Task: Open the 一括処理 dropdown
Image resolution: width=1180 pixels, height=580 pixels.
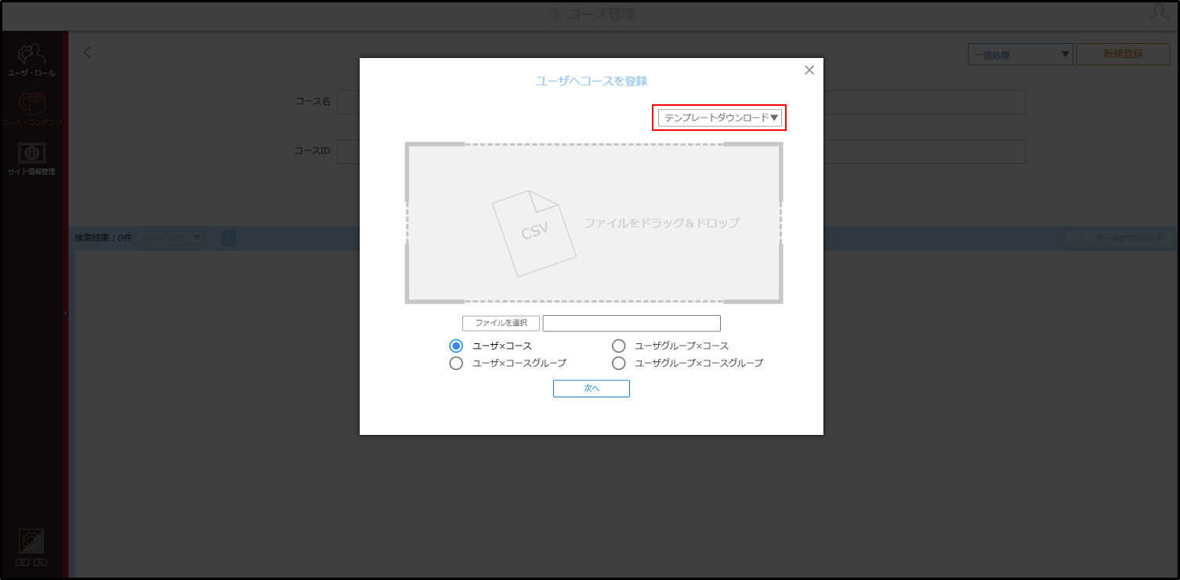Action: pos(1020,55)
